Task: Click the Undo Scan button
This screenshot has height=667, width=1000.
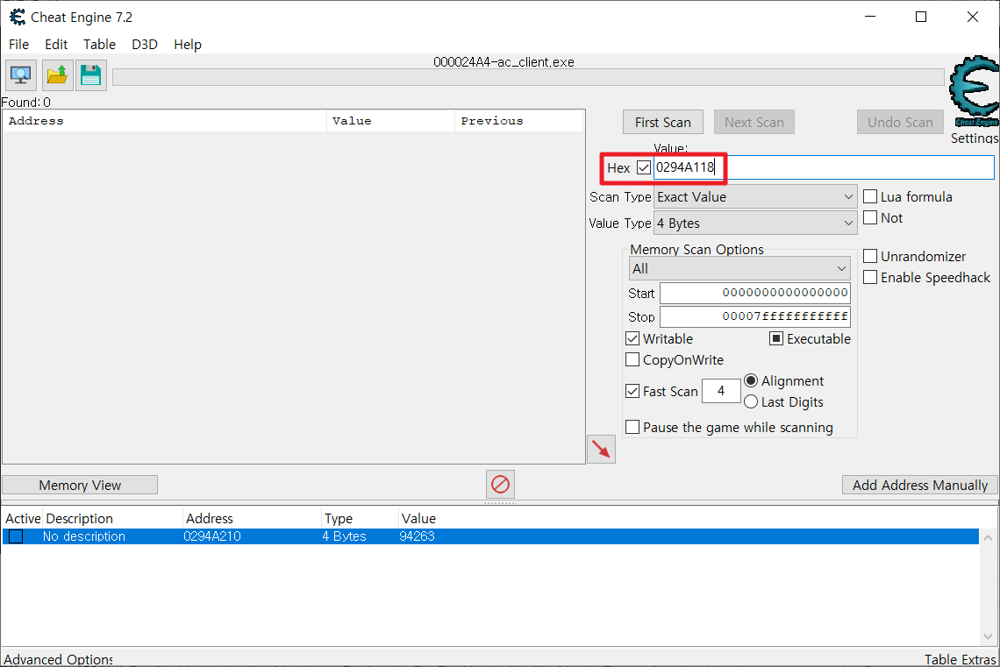Action: click(900, 123)
